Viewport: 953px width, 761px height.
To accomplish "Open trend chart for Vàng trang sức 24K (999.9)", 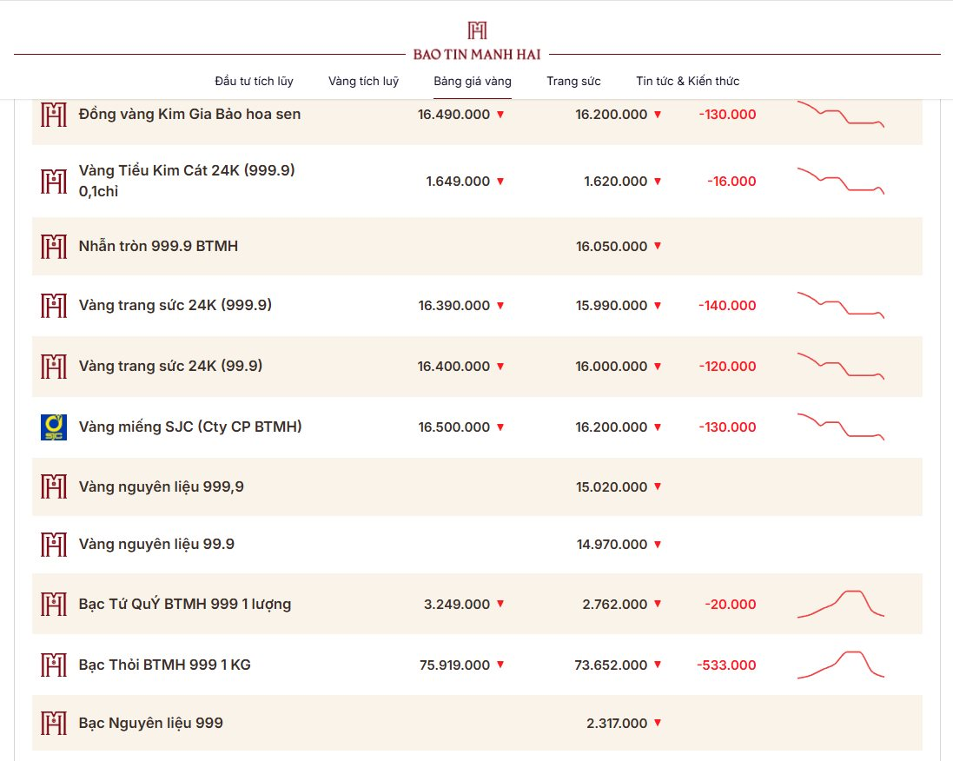I will (x=841, y=305).
